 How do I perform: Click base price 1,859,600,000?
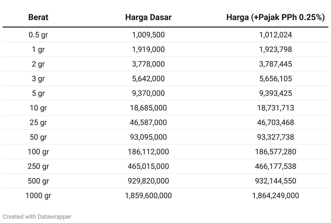tap(148, 196)
